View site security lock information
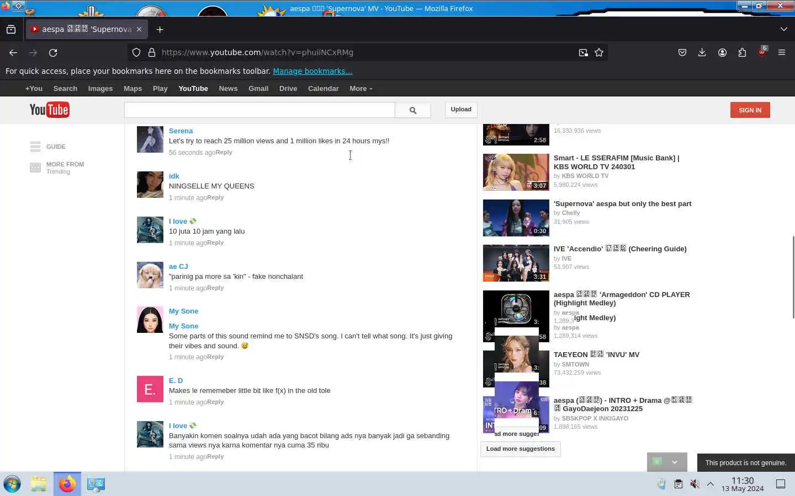 (152, 52)
